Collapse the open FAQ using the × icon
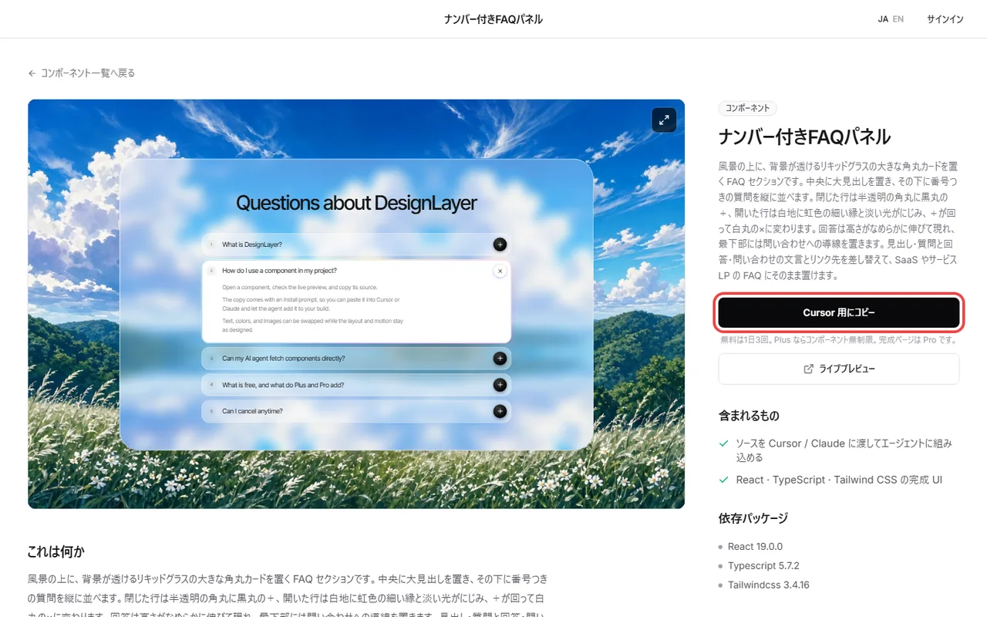The width and height of the screenshot is (987, 617). pyautogui.click(x=500, y=271)
